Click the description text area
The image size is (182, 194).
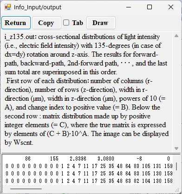pyautogui.click(x=87, y=92)
